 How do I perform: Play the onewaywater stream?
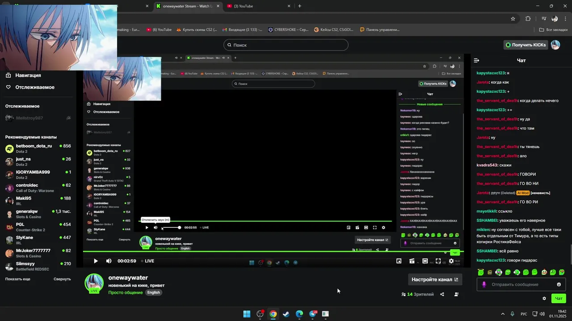point(96,261)
